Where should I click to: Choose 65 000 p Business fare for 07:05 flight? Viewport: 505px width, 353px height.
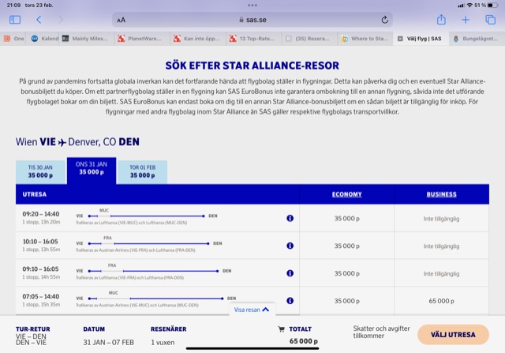point(441,301)
